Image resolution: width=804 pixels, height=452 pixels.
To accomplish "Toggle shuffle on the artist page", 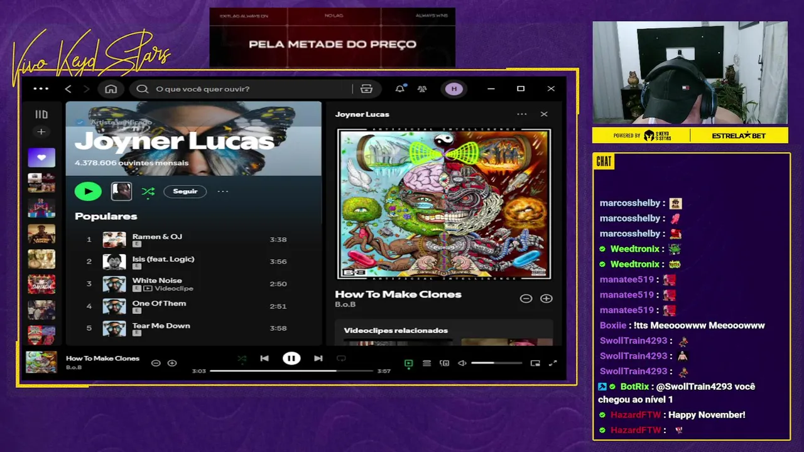I will point(148,191).
